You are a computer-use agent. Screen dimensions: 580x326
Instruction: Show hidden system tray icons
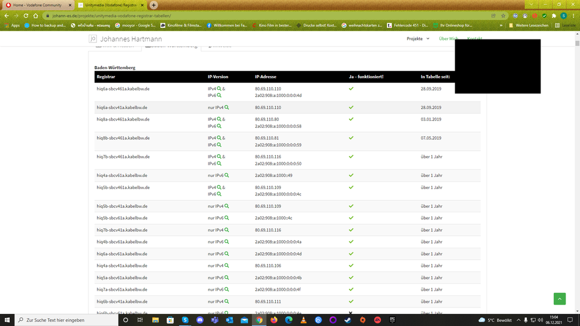518,320
